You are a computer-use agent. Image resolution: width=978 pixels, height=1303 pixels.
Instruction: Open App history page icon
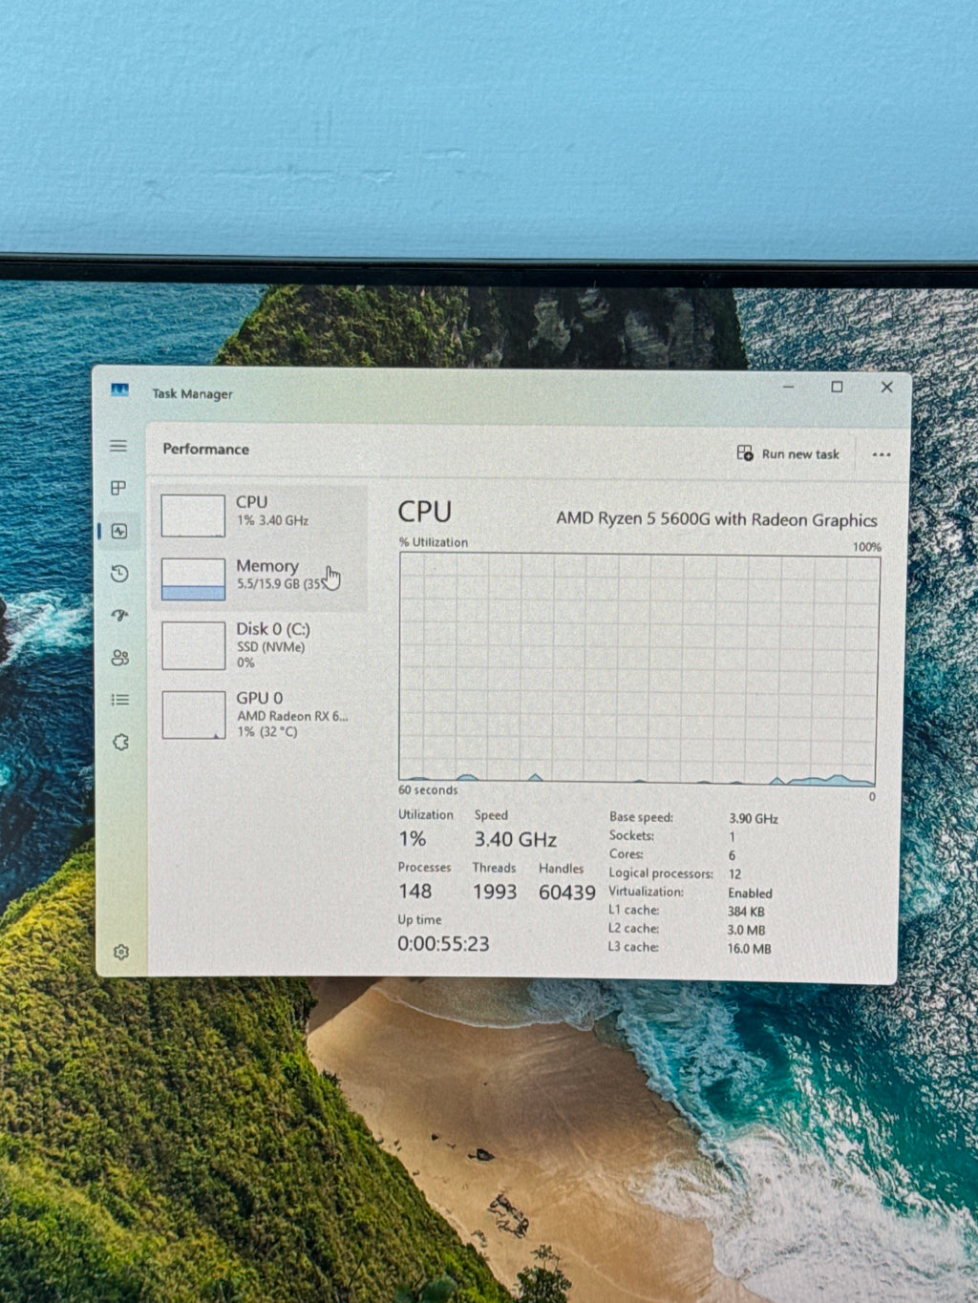point(119,573)
